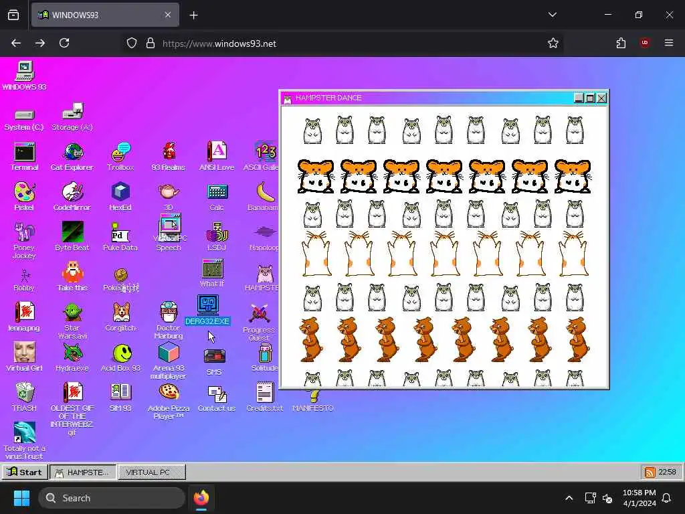Launch the What If icon

pos(213,273)
